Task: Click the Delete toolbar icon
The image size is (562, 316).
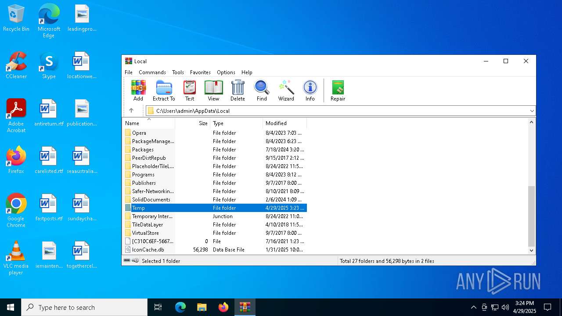Action: tap(238, 91)
